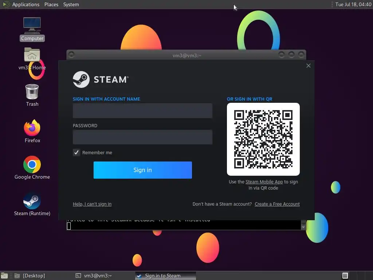373x280 pixels.
Task: Click the blue Sign in button
Action: (142, 170)
